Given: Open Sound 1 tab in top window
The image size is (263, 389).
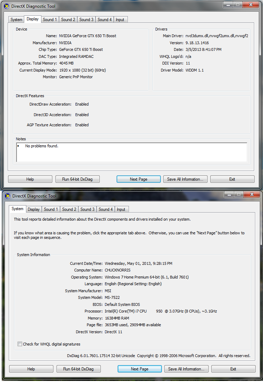Looking at the screenshot, I should pos(50,20).
